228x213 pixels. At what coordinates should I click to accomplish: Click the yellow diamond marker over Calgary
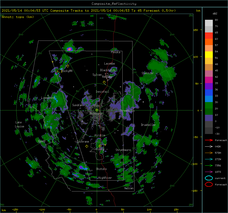pyautogui.click(x=100, y=146)
